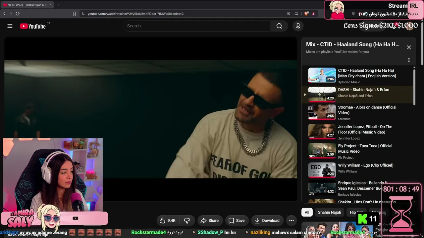Screen dimensions: 424x238
Task: Switch to DASHI - Shahin Najafi tab
Action: [27, 5]
